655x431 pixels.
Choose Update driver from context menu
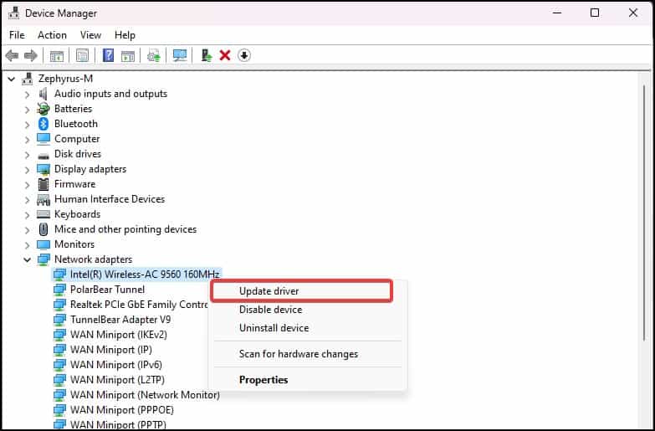(x=302, y=291)
